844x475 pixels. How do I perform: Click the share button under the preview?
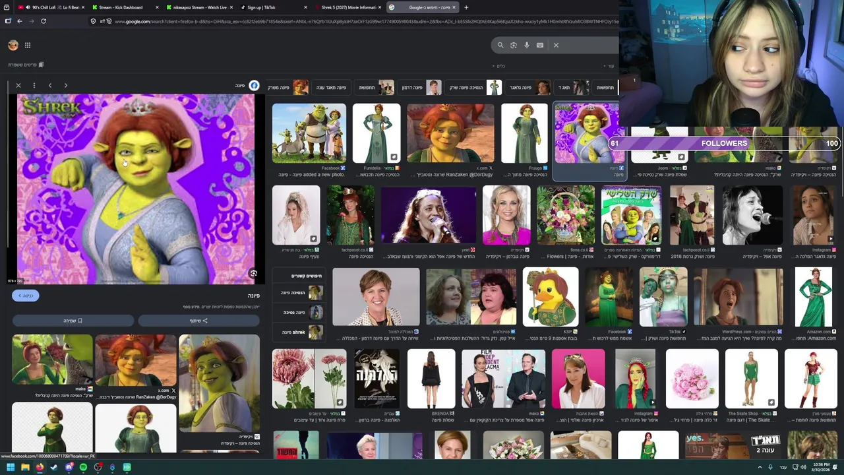(198, 321)
